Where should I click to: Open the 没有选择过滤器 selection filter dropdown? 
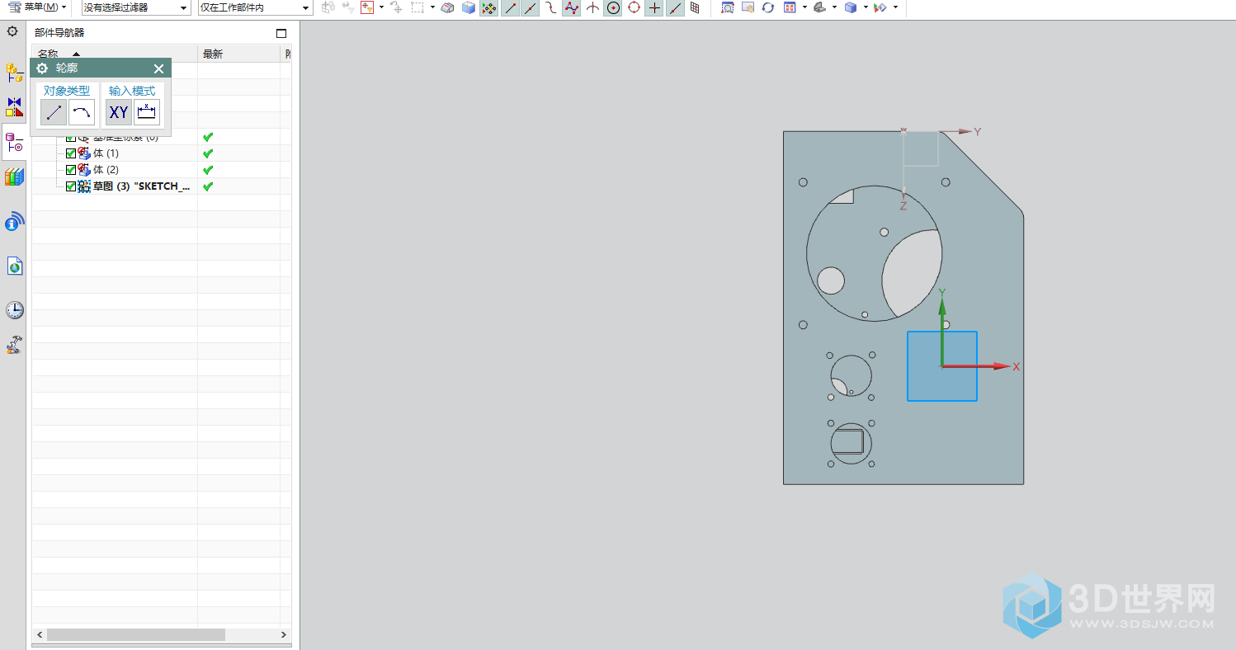(136, 7)
